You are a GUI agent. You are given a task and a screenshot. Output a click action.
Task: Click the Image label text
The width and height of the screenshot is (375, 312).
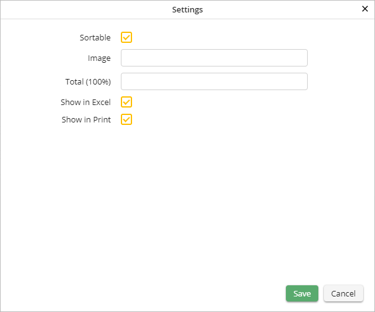(99, 58)
